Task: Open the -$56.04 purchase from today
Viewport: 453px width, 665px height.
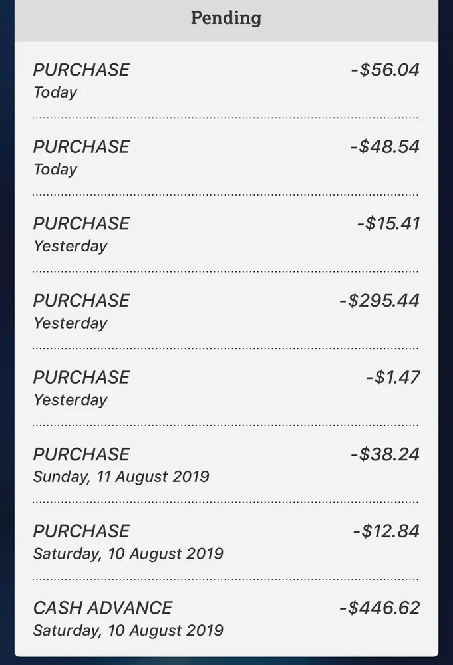Action: coord(226,80)
